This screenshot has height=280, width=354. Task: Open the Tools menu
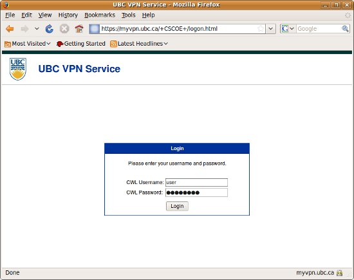[x=129, y=15]
